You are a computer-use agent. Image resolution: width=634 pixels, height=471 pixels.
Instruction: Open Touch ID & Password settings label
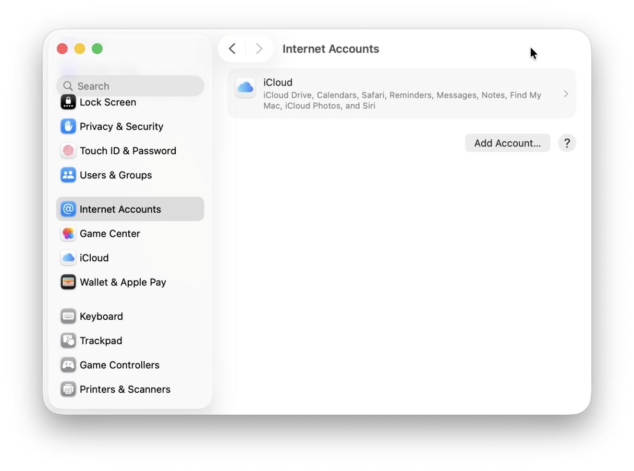point(128,151)
